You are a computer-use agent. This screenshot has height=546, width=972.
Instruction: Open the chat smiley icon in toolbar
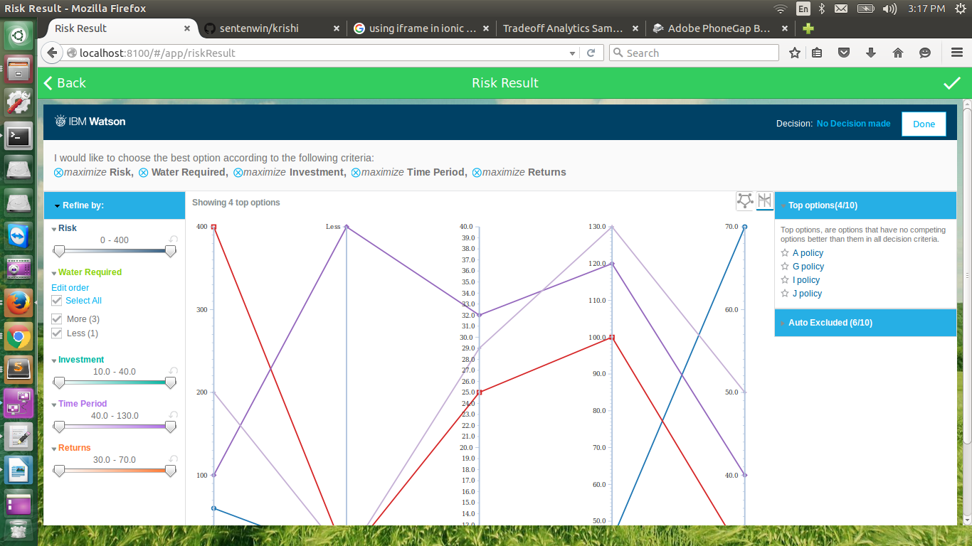(x=925, y=53)
